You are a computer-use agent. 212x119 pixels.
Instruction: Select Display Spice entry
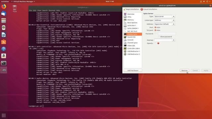(133, 34)
